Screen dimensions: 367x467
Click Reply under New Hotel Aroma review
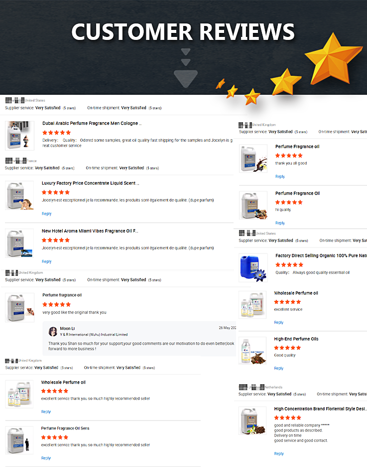(47, 261)
